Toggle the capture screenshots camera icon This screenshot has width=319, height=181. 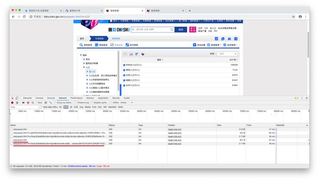point(24,103)
